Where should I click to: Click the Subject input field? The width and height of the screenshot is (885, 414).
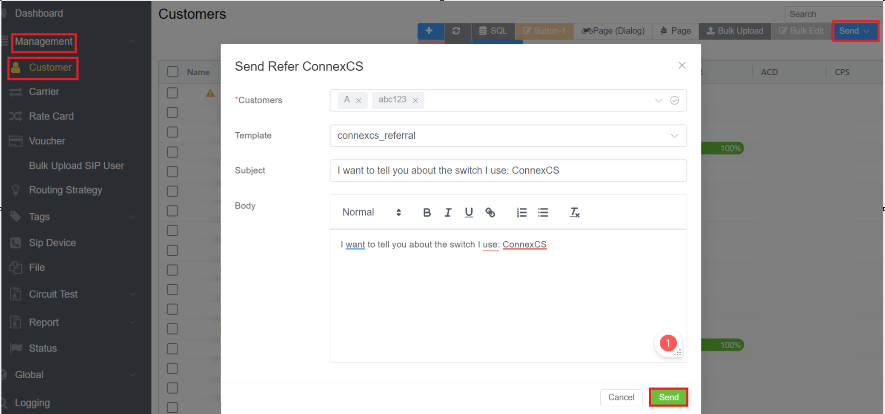508,171
